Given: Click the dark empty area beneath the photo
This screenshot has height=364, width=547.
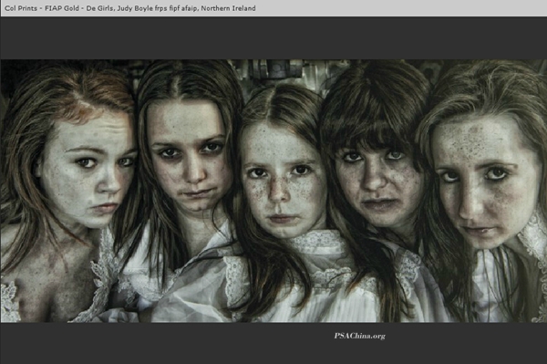Looking at the screenshot, I should pyautogui.click(x=273, y=343).
